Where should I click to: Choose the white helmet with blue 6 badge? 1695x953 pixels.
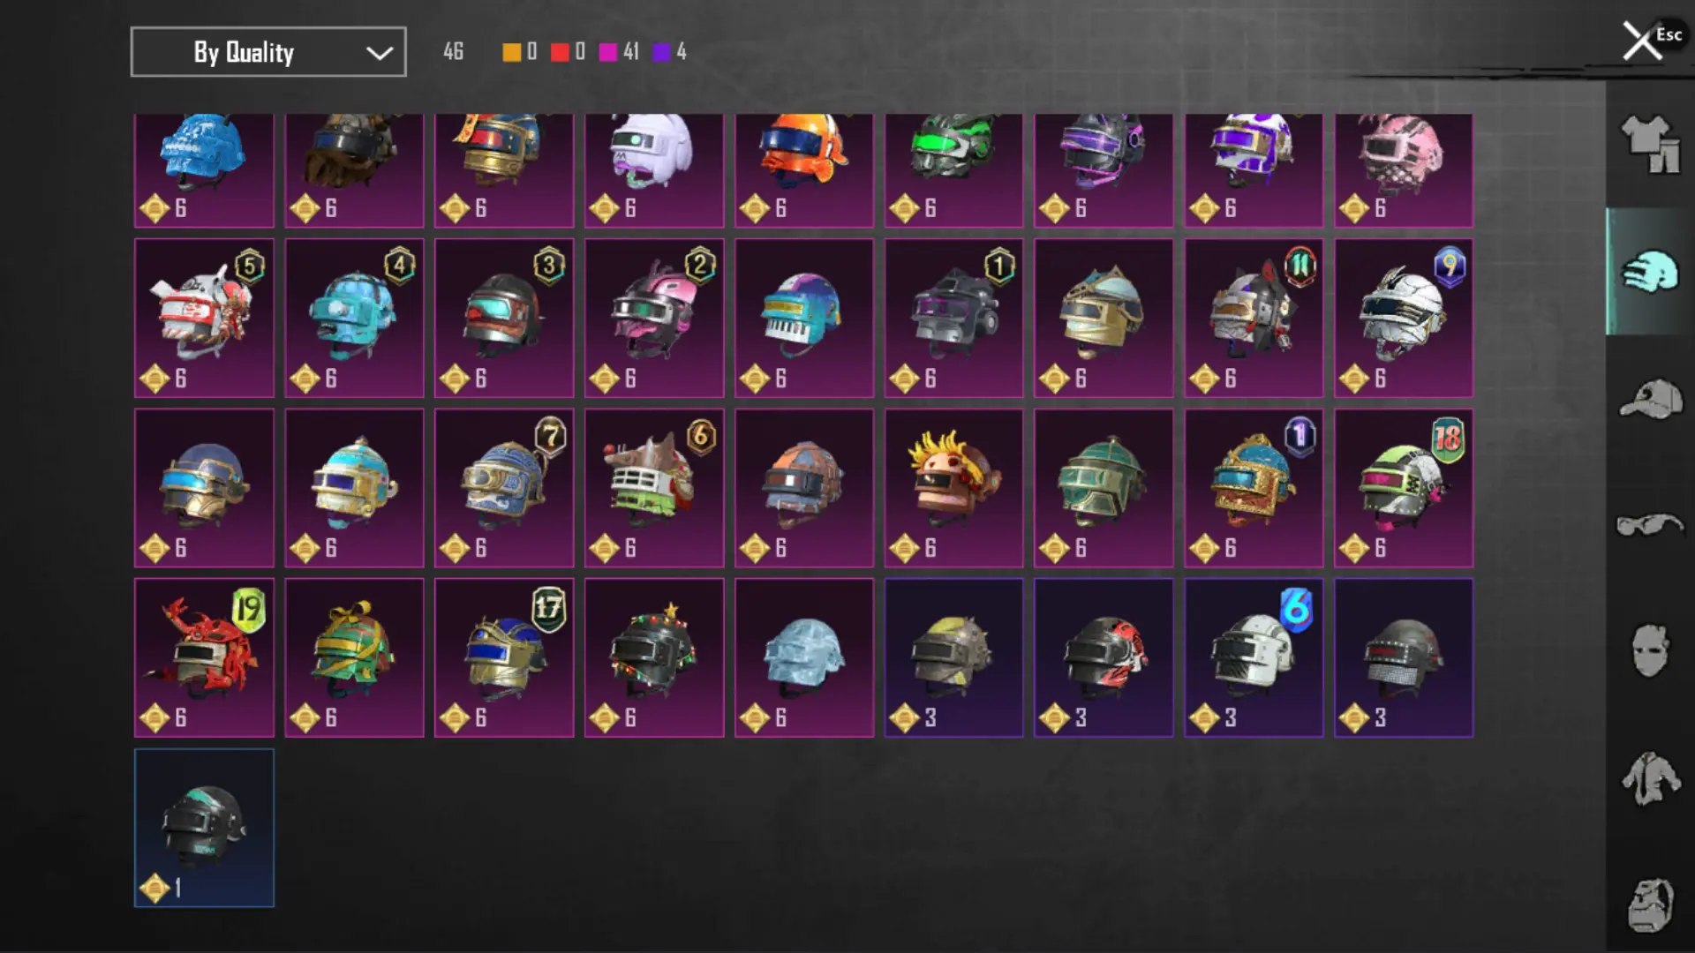[x=1254, y=657]
